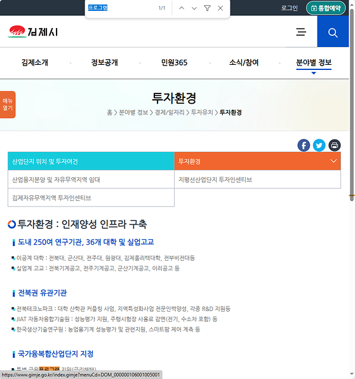Open the 민원365 menu

tap(174, 62)
